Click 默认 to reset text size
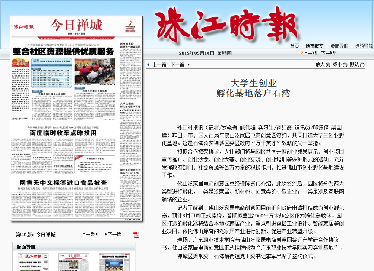Viewport: 374px width, 271px height. [x=354, y=64]
